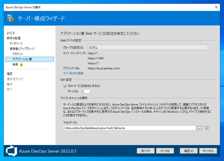Image resolution: width=224 pixels, height=161 pixels.
Task: Click the 構成 step label
Action: (x=10, y=84)
